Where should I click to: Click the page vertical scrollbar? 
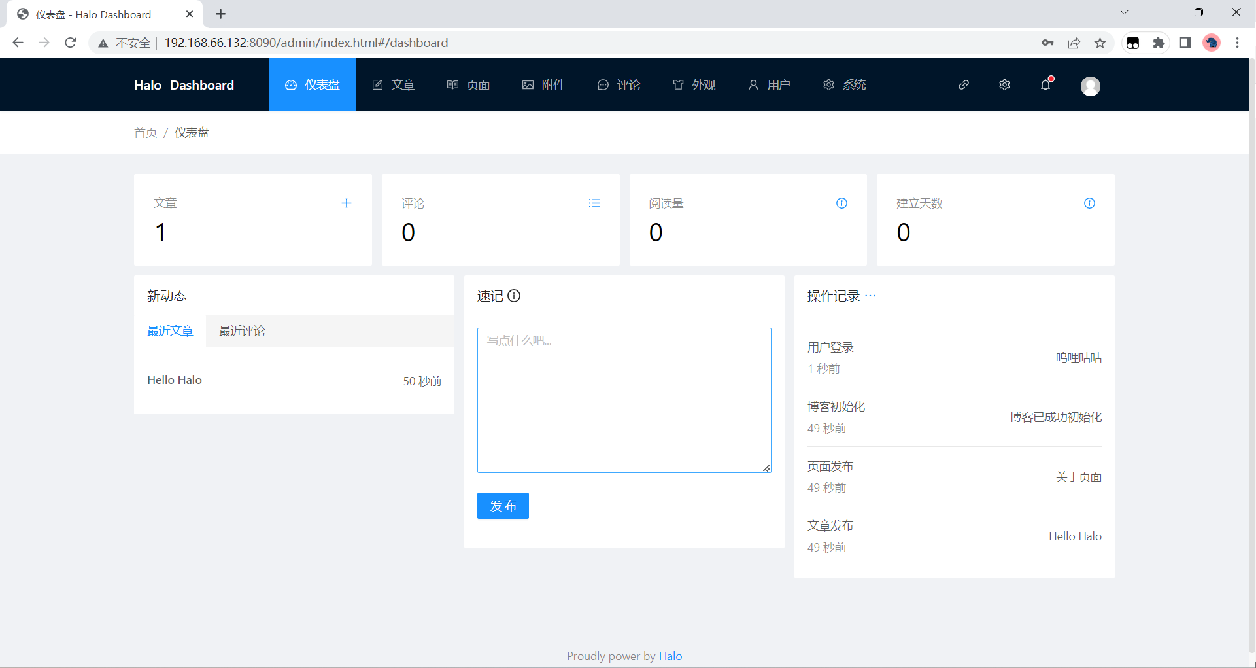[x=1252, y=355]
